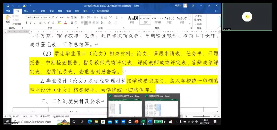This screenshot has height=130, width=277.
Task: Open the ribbon display options icon
Action: [193, 6]
